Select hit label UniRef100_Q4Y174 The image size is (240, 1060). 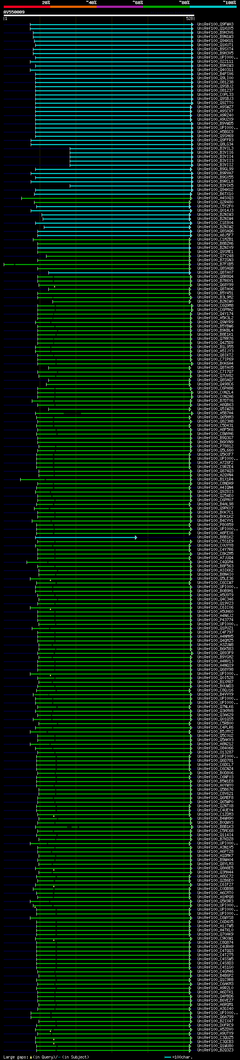tap(215, 314)
